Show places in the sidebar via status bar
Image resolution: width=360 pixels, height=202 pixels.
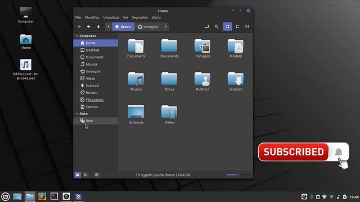pyautogui.click(x=78, y=175)
